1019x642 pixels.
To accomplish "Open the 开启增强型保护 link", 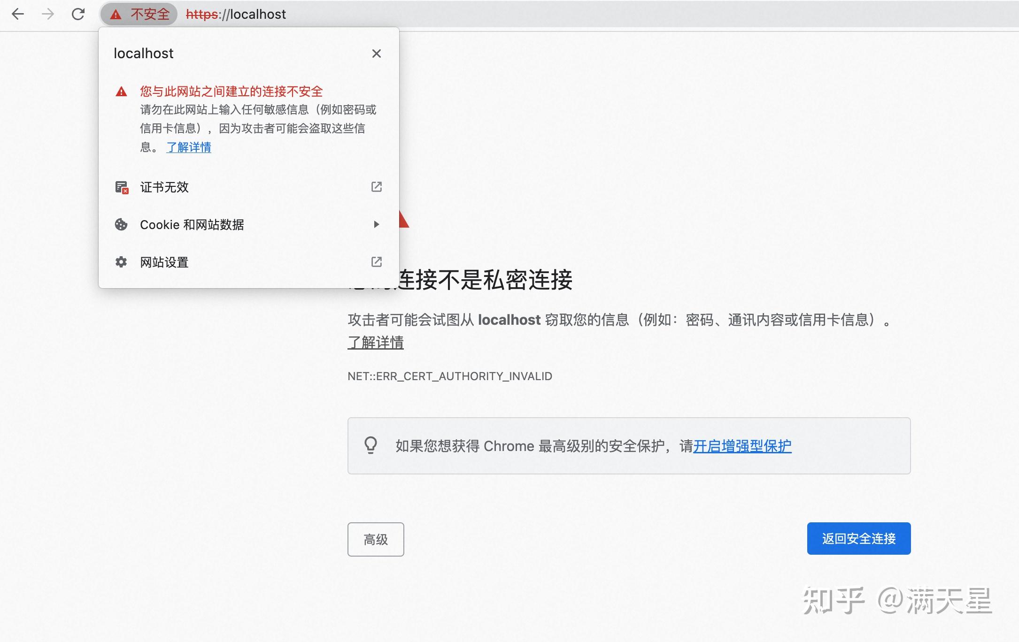I will (x=742, y=446).
